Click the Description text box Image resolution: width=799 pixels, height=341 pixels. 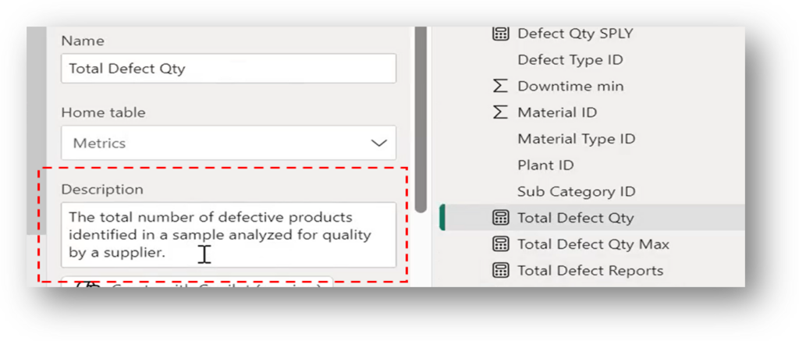pyautogui.click(x=229, y=234)
